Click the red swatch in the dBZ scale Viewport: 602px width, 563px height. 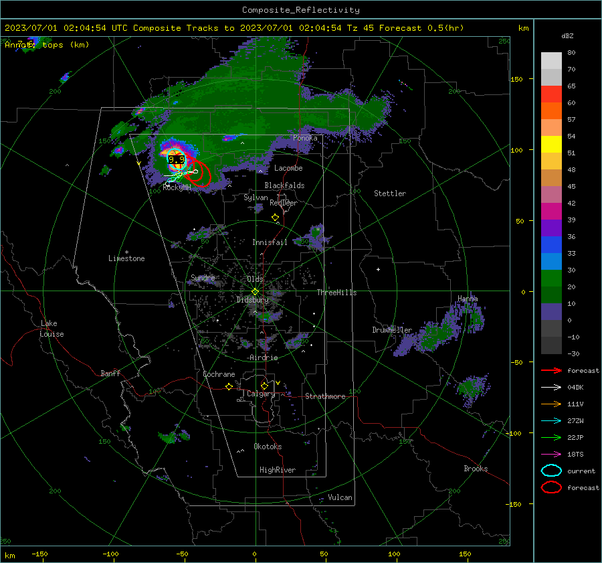(551, 94)
